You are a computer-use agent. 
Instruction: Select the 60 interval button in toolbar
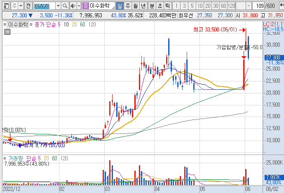pos(223,6)
